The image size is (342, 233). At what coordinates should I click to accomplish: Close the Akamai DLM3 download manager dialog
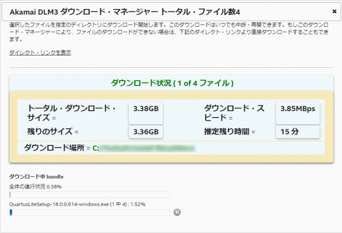tap(334, 11)
